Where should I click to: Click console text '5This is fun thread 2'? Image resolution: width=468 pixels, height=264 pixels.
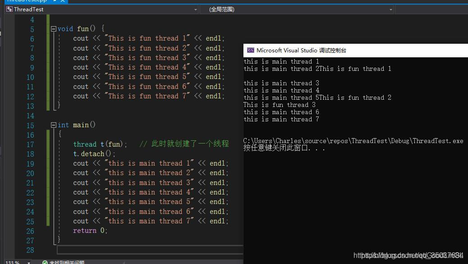(353, 97)
